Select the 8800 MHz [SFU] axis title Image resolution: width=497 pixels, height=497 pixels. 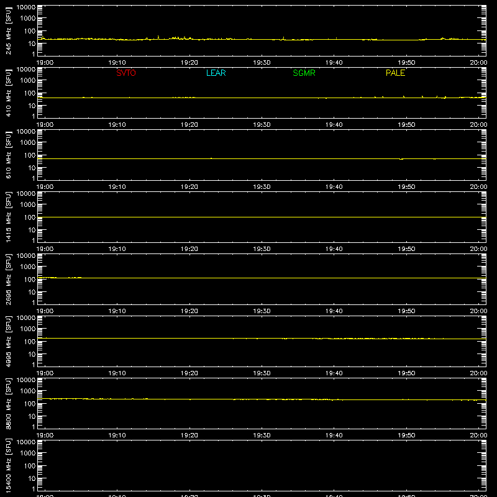[9, 403]
